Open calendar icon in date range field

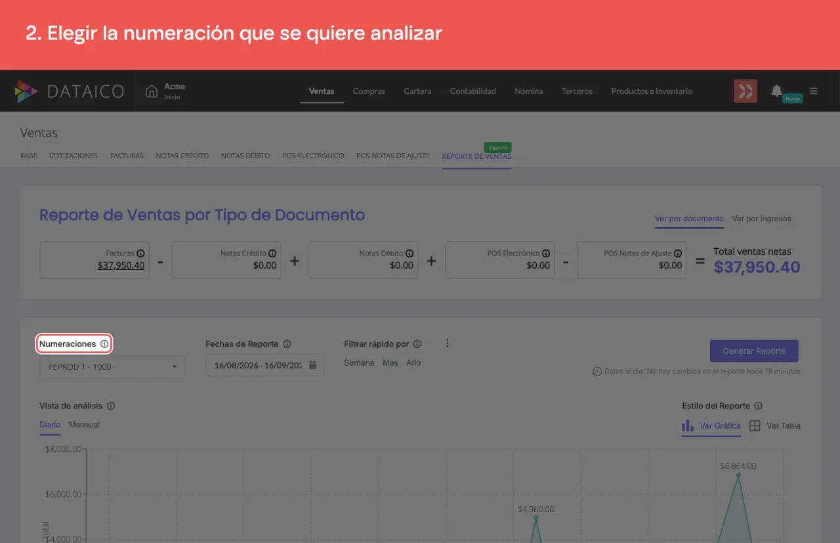(x=313, y=365)
